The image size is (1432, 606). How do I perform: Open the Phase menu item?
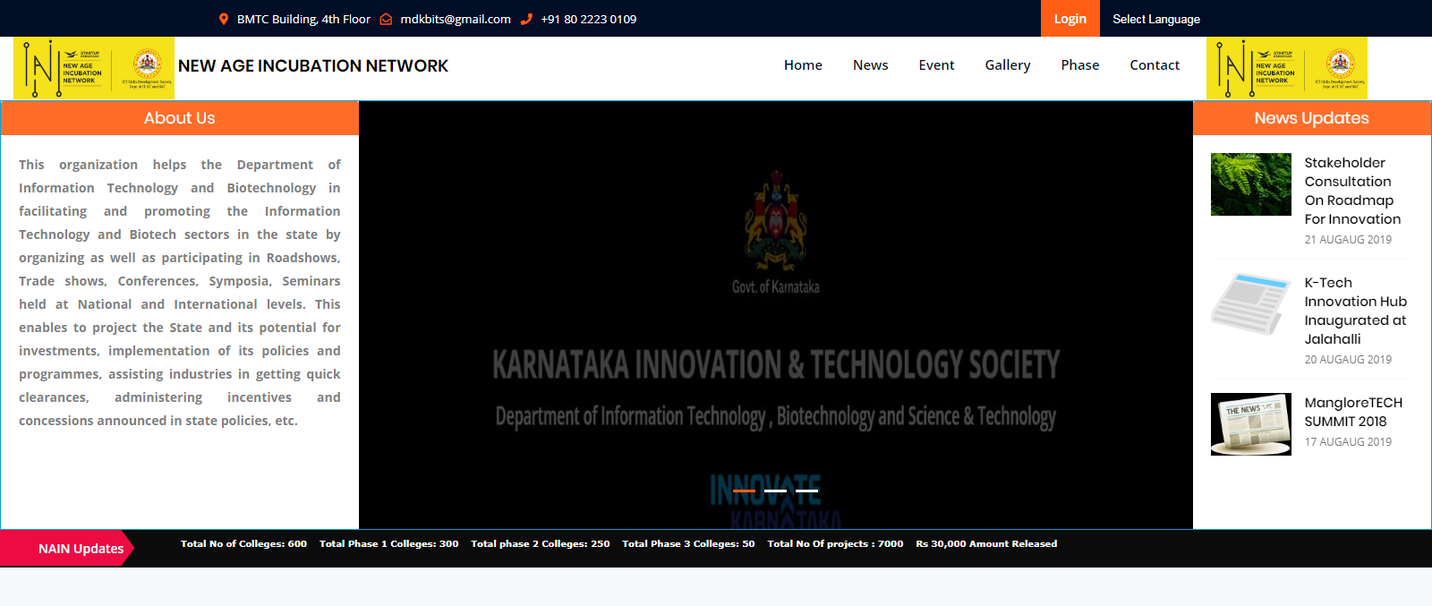click(x=1080, y=65)
